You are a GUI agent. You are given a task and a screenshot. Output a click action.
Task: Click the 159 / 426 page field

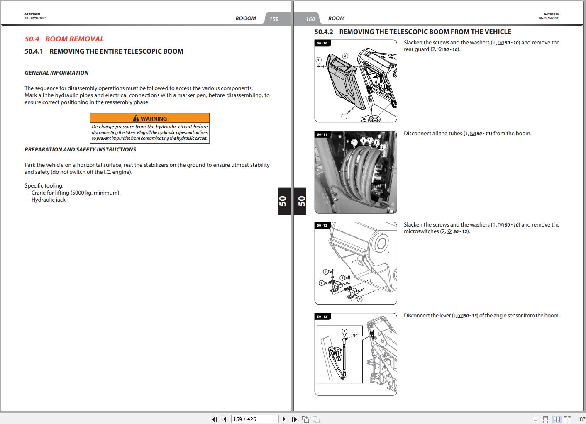click(251, 419)
